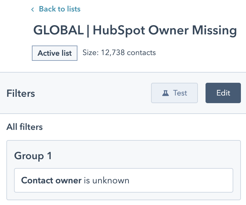The height and width of the screenshot is (205, 246).
Task: Click the Group 1 heading
Action: pyautogui.click(x=33, y=156)
